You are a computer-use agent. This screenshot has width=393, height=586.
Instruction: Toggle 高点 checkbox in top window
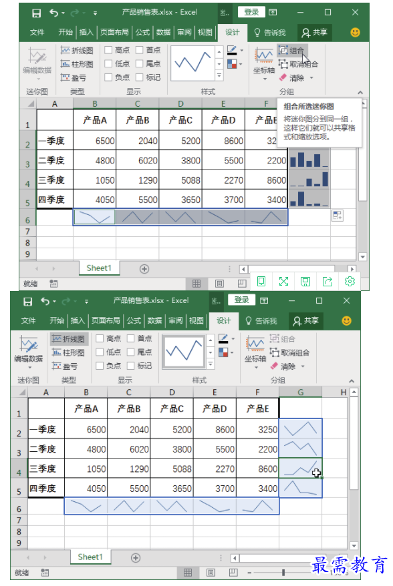point(108,50)
